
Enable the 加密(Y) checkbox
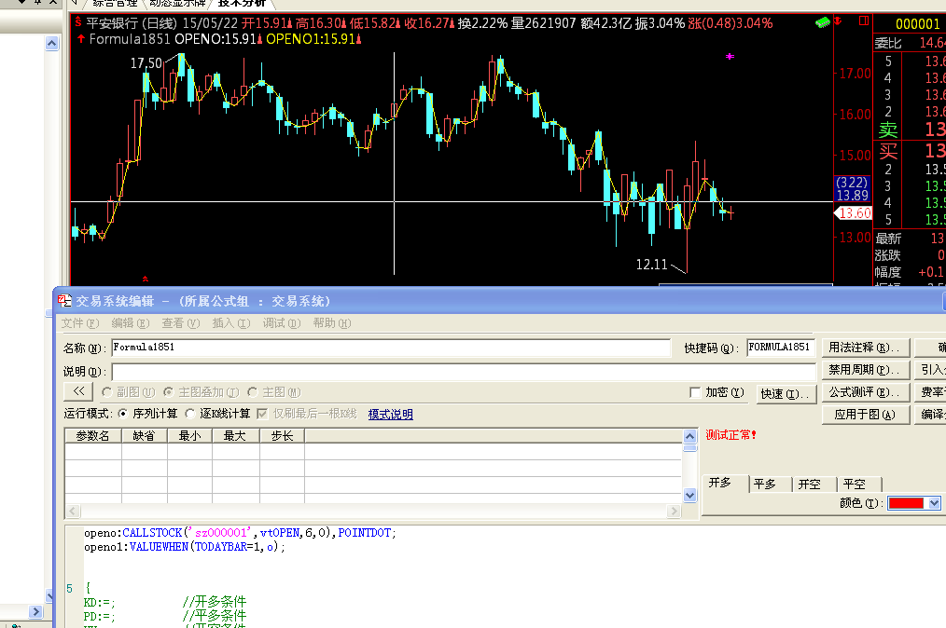point(695,393)
